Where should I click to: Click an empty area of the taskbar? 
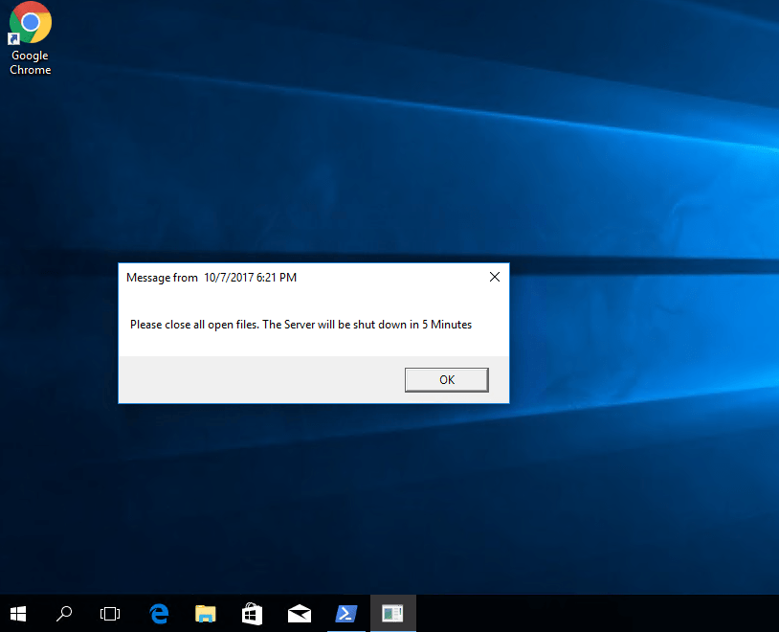coord(574,613)
